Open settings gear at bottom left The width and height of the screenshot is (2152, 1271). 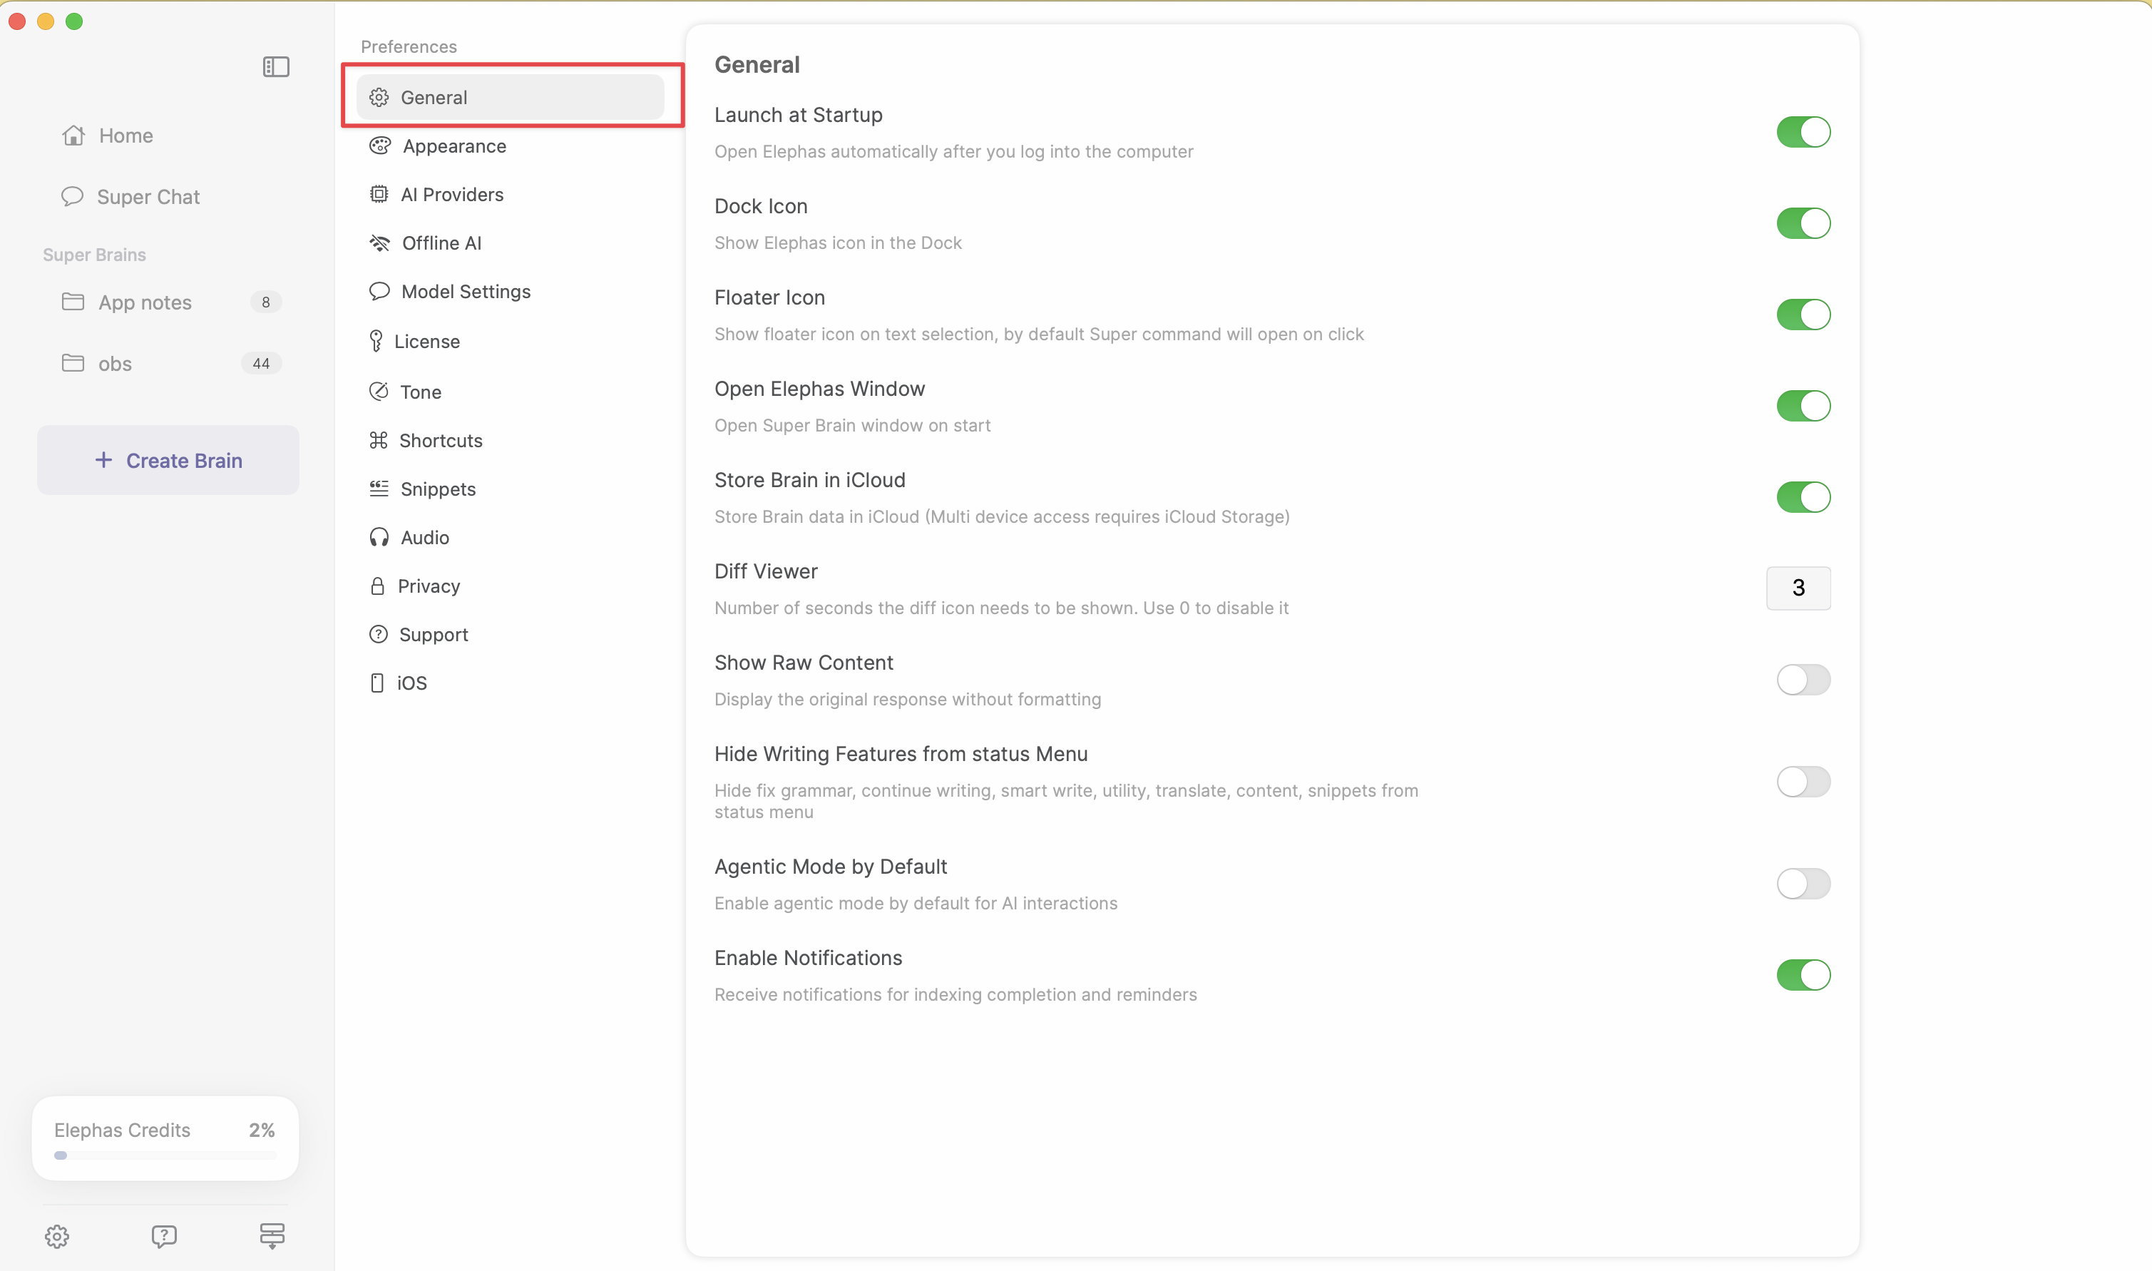[56, 1236]
